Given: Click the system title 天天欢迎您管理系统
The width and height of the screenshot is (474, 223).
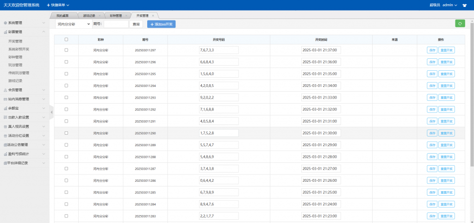Looking at the screenshot, I should coord(21,5).
